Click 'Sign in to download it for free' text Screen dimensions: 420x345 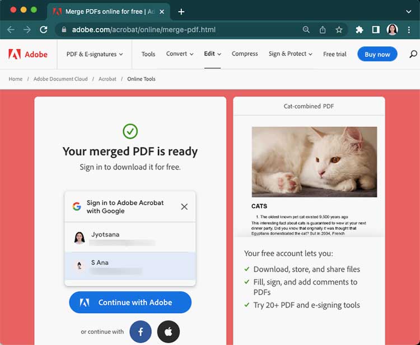[130, 167]
